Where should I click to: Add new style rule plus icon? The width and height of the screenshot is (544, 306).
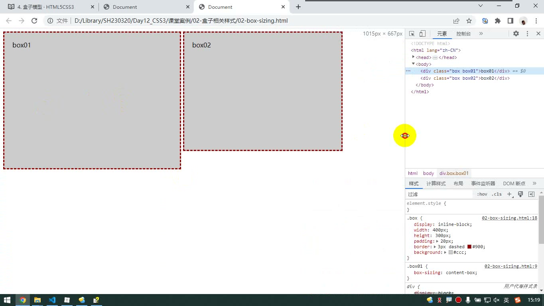point(509,194)
